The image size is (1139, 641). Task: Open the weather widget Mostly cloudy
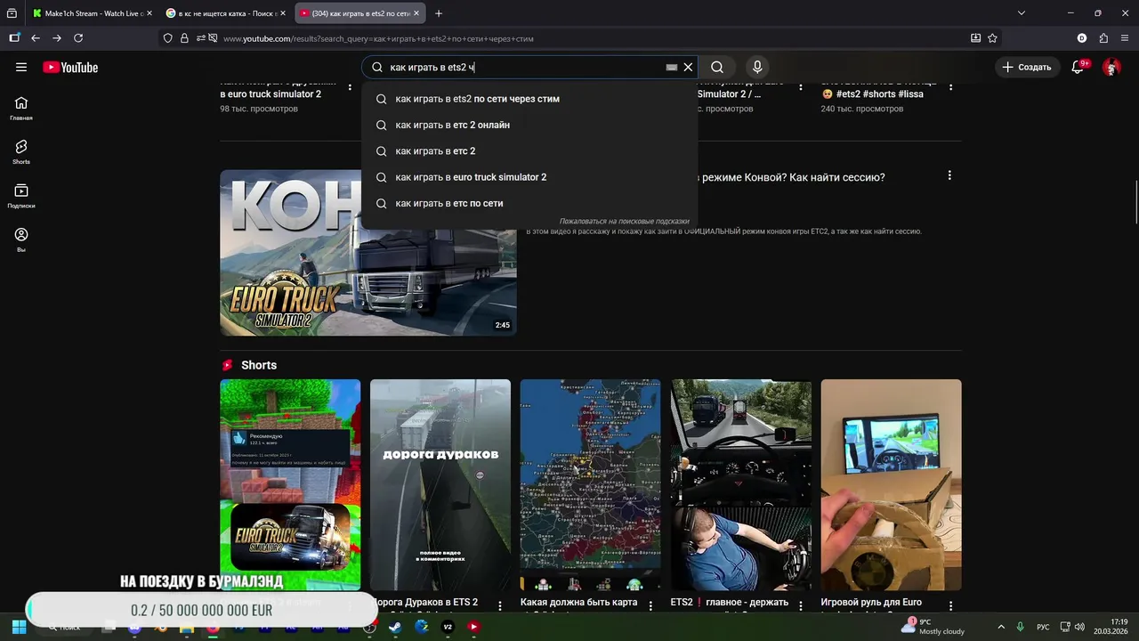[933, 627]
